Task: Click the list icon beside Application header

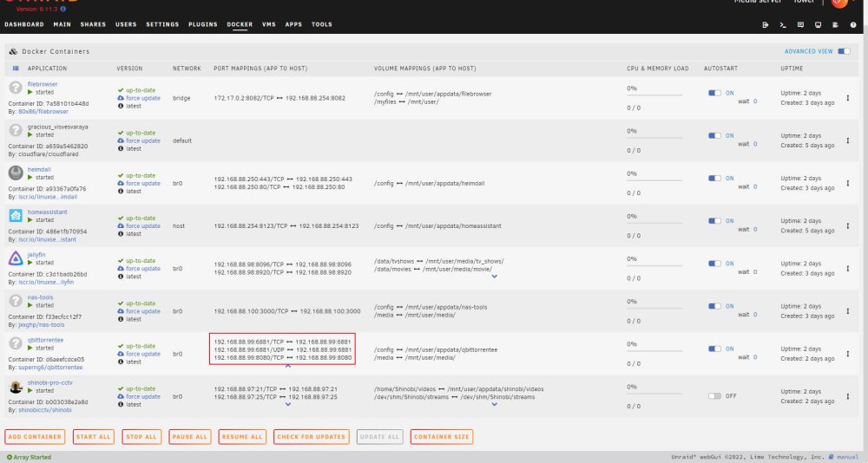Action: coord(16,68)
